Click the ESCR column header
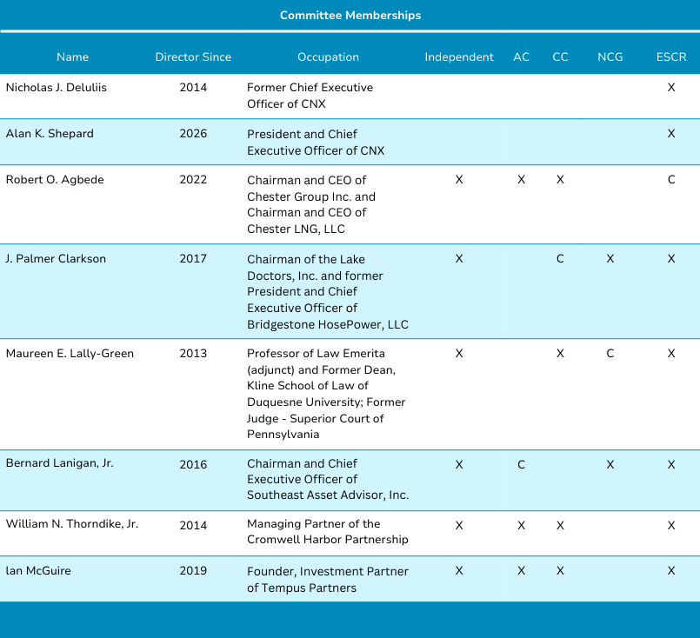The height and width of the screenshot is (638, 700). pos(670,57)
